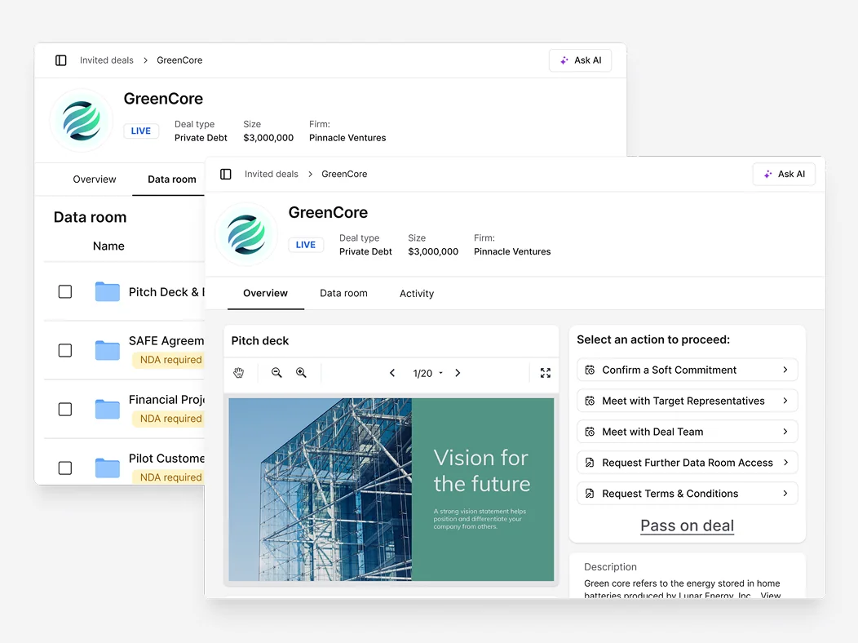Go to previous pitch deck slide

392,373
